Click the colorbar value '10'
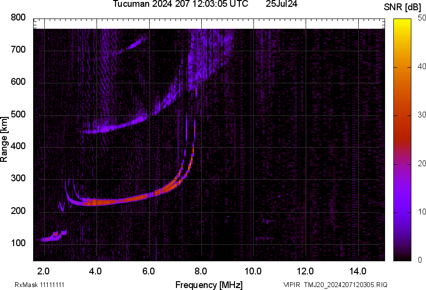Viewport: 426px width, 290px height. pyautogui.click(x=422, y=212)
